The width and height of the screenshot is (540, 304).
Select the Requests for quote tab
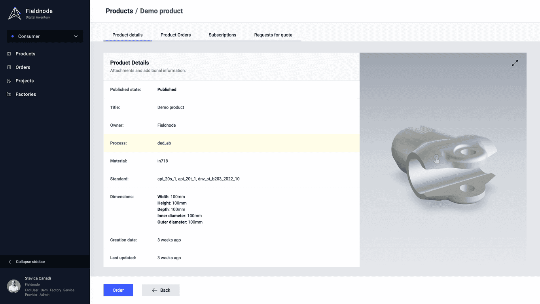[273, 35]
